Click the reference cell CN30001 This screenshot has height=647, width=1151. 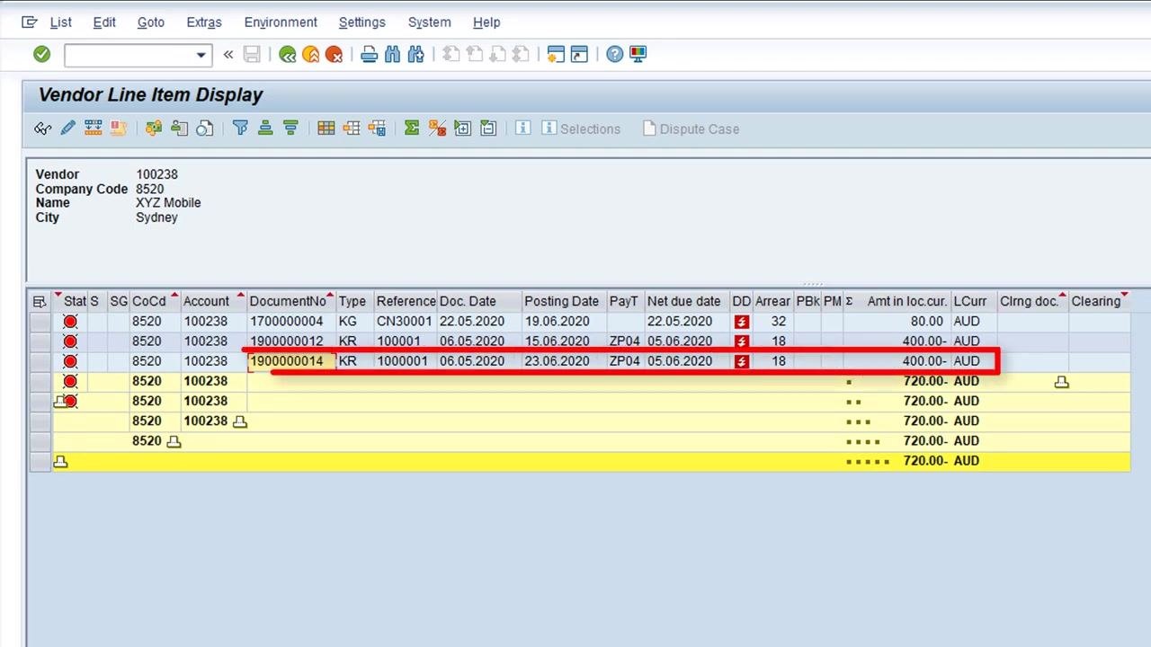405,322
